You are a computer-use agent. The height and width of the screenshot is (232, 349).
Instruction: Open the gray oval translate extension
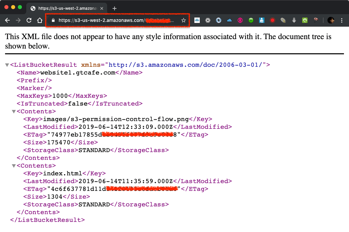click(x=283, y=20)
